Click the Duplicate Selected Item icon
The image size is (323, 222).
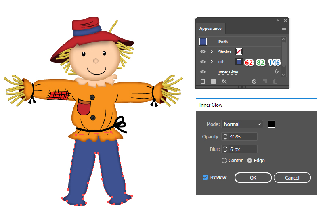click(265, 81)
